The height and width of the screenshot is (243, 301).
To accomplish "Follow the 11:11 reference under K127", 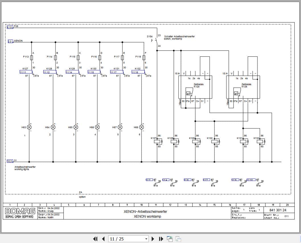I will 26,72.
